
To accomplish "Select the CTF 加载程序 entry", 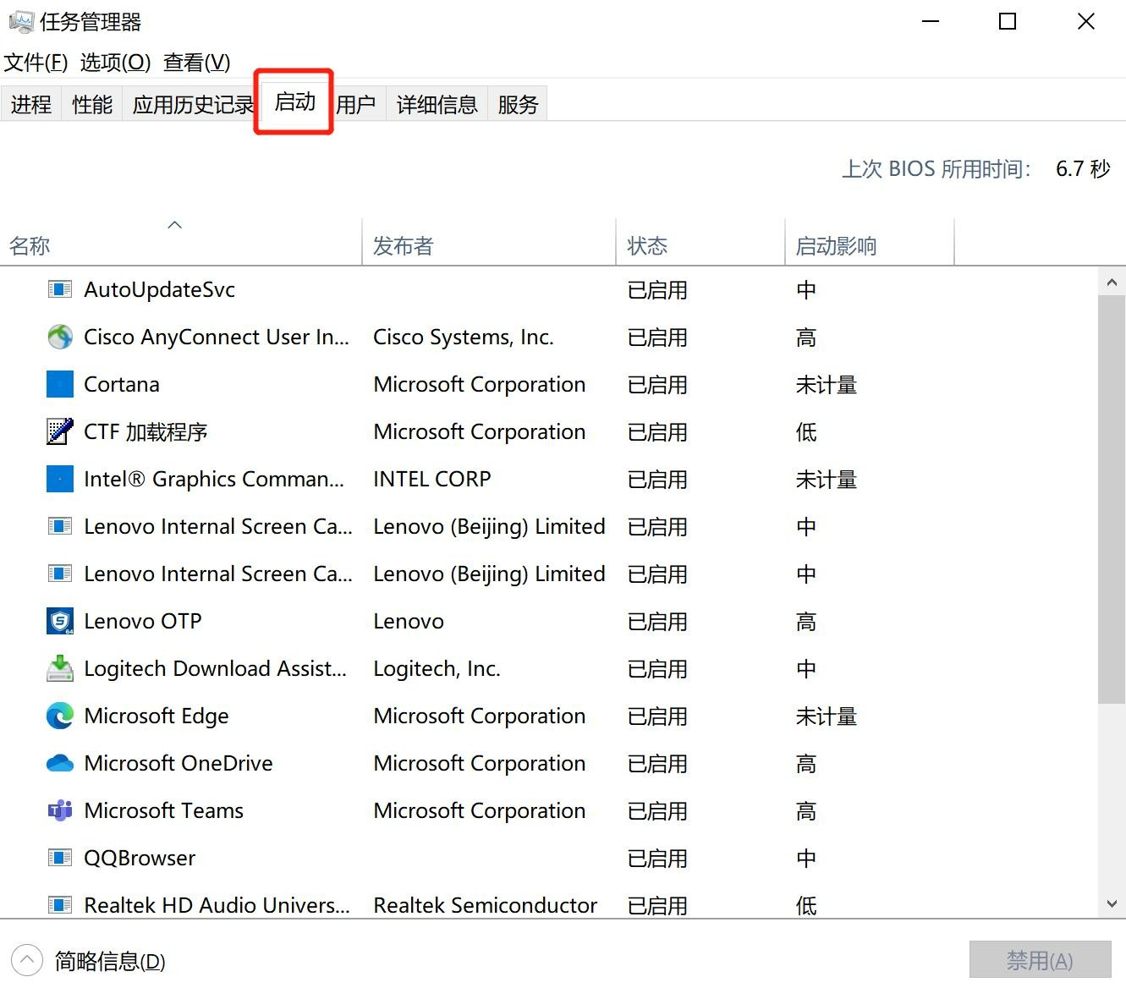I will click(146, 431).
